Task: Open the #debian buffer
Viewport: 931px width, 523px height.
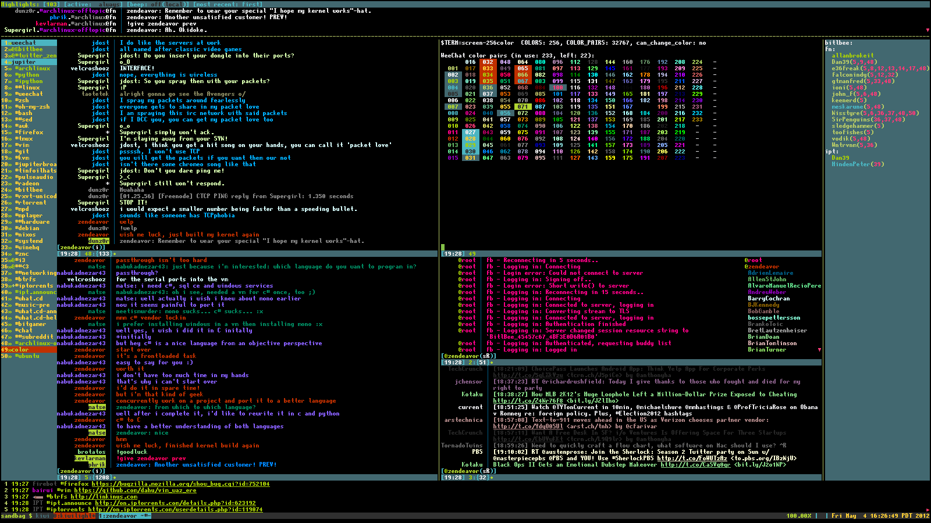Action: click(29, 228)
